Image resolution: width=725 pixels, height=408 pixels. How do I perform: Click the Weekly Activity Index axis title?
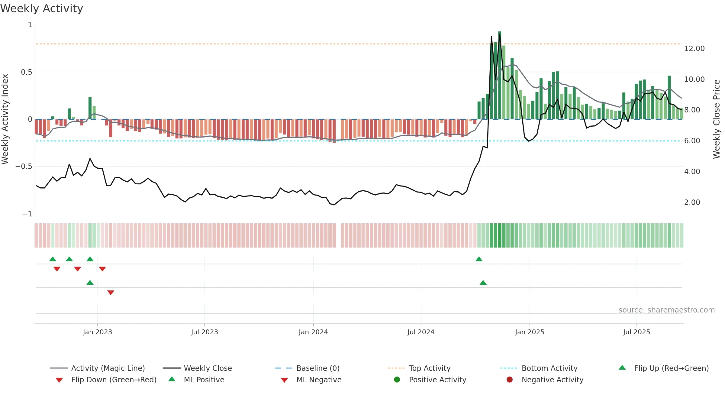click(5, 119)
